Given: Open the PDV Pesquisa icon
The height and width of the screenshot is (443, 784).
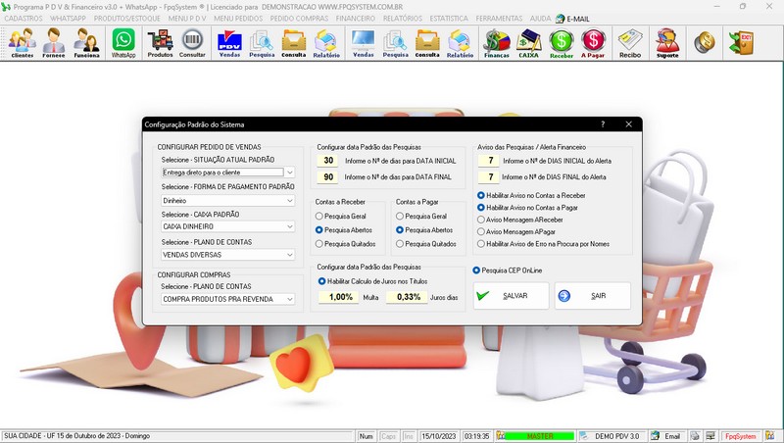Looking at the screenshot, I should tap(262, 43).
